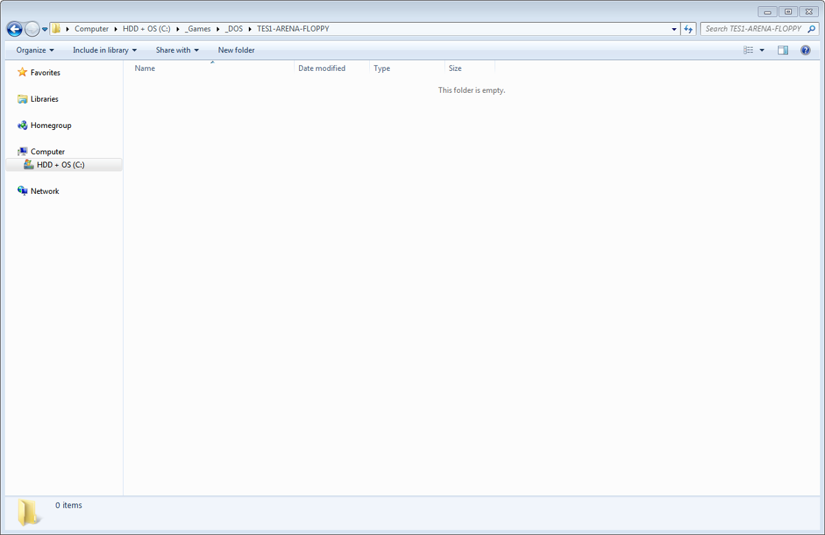The image size is (825, 535).
Task: Click the Libraries folder icon
Action: coord(22,99)
